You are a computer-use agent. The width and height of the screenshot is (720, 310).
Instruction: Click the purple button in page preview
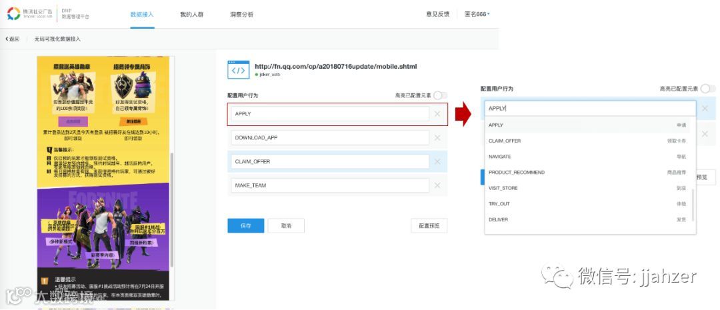click(73, 121)
